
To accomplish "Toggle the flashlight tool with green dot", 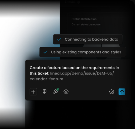I will coord(56,91).
